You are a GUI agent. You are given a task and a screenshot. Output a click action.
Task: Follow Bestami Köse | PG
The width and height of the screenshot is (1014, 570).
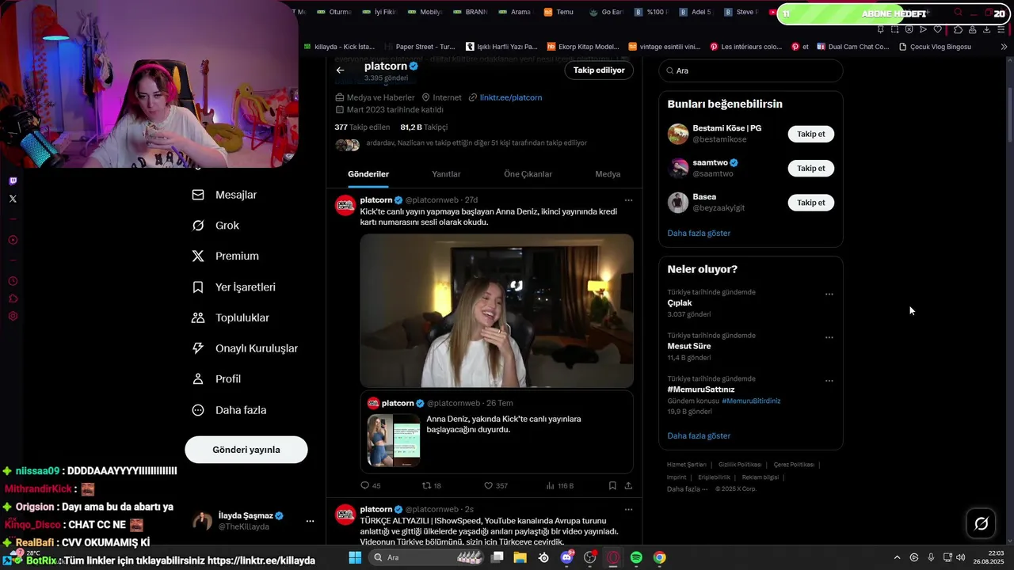[810, 134]
